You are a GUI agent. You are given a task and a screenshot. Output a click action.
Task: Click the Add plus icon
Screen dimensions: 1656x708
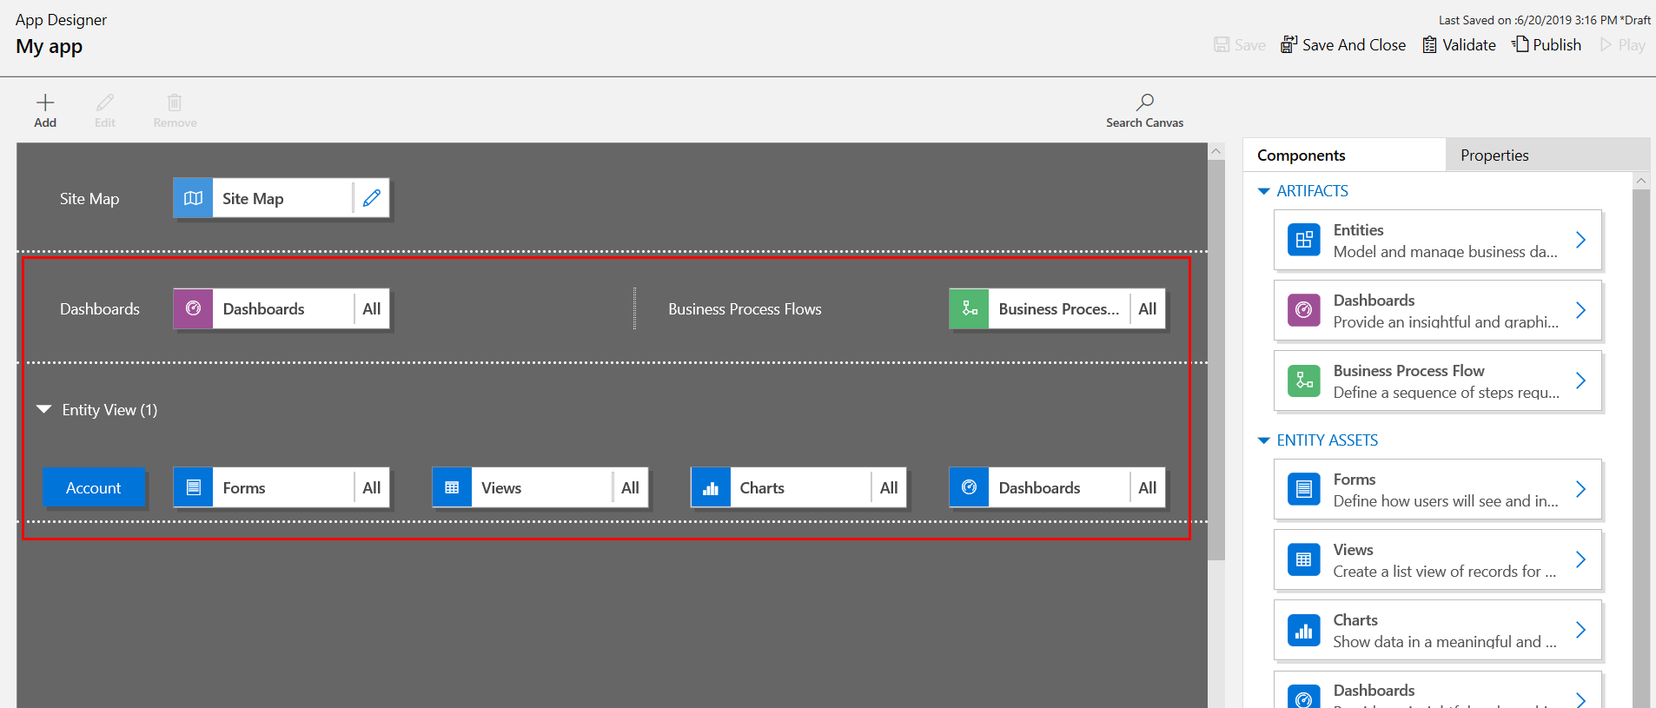tap(45, 103)
